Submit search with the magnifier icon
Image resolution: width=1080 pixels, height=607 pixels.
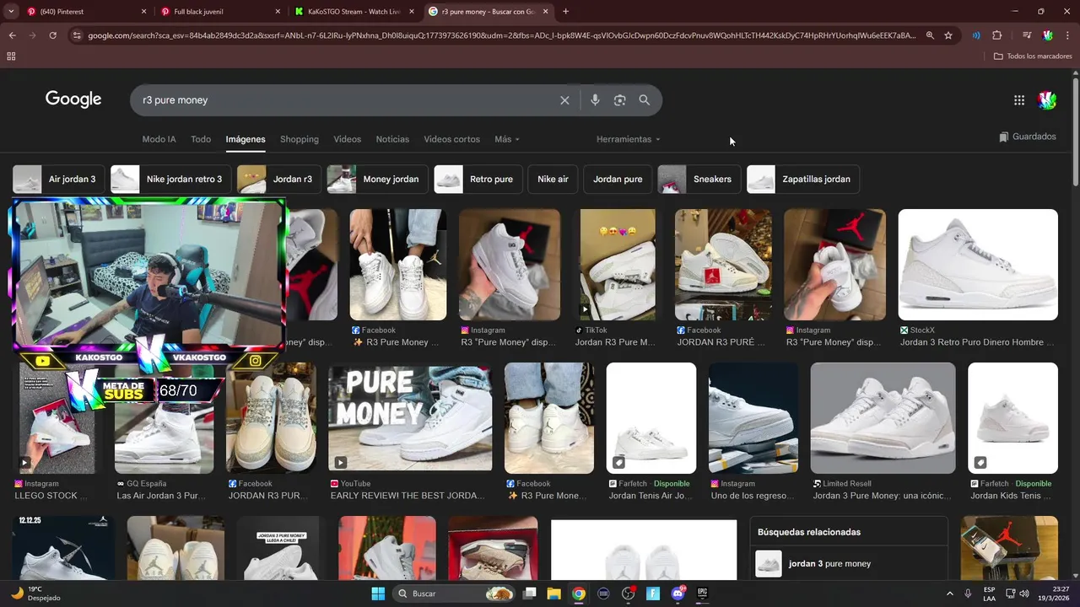click(x=645, y=100)
